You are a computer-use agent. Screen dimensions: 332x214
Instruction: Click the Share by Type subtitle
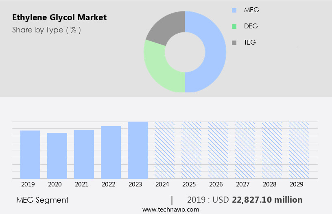[46, 30]
